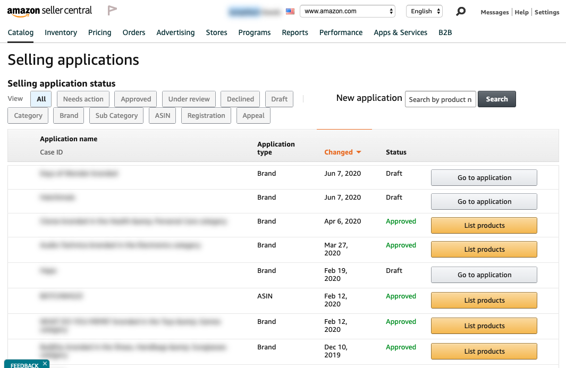Click the US flag marketplace icon
The image size is (566, 368).
click(x=290, y=11)
